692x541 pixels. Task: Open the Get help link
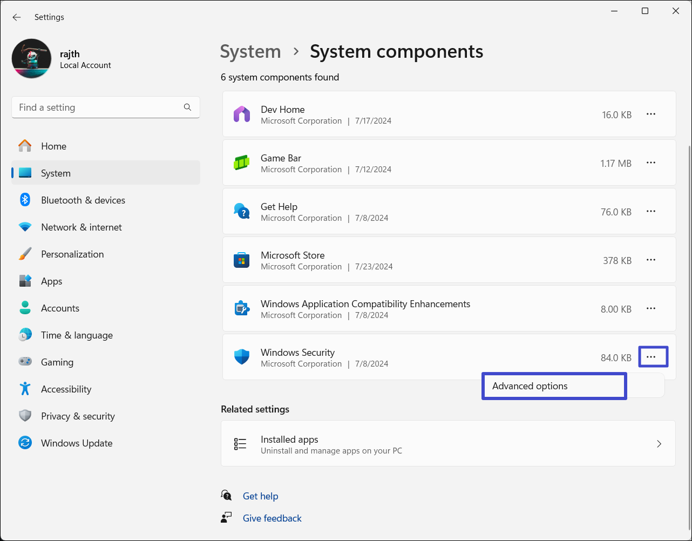[x=260, y=496]
